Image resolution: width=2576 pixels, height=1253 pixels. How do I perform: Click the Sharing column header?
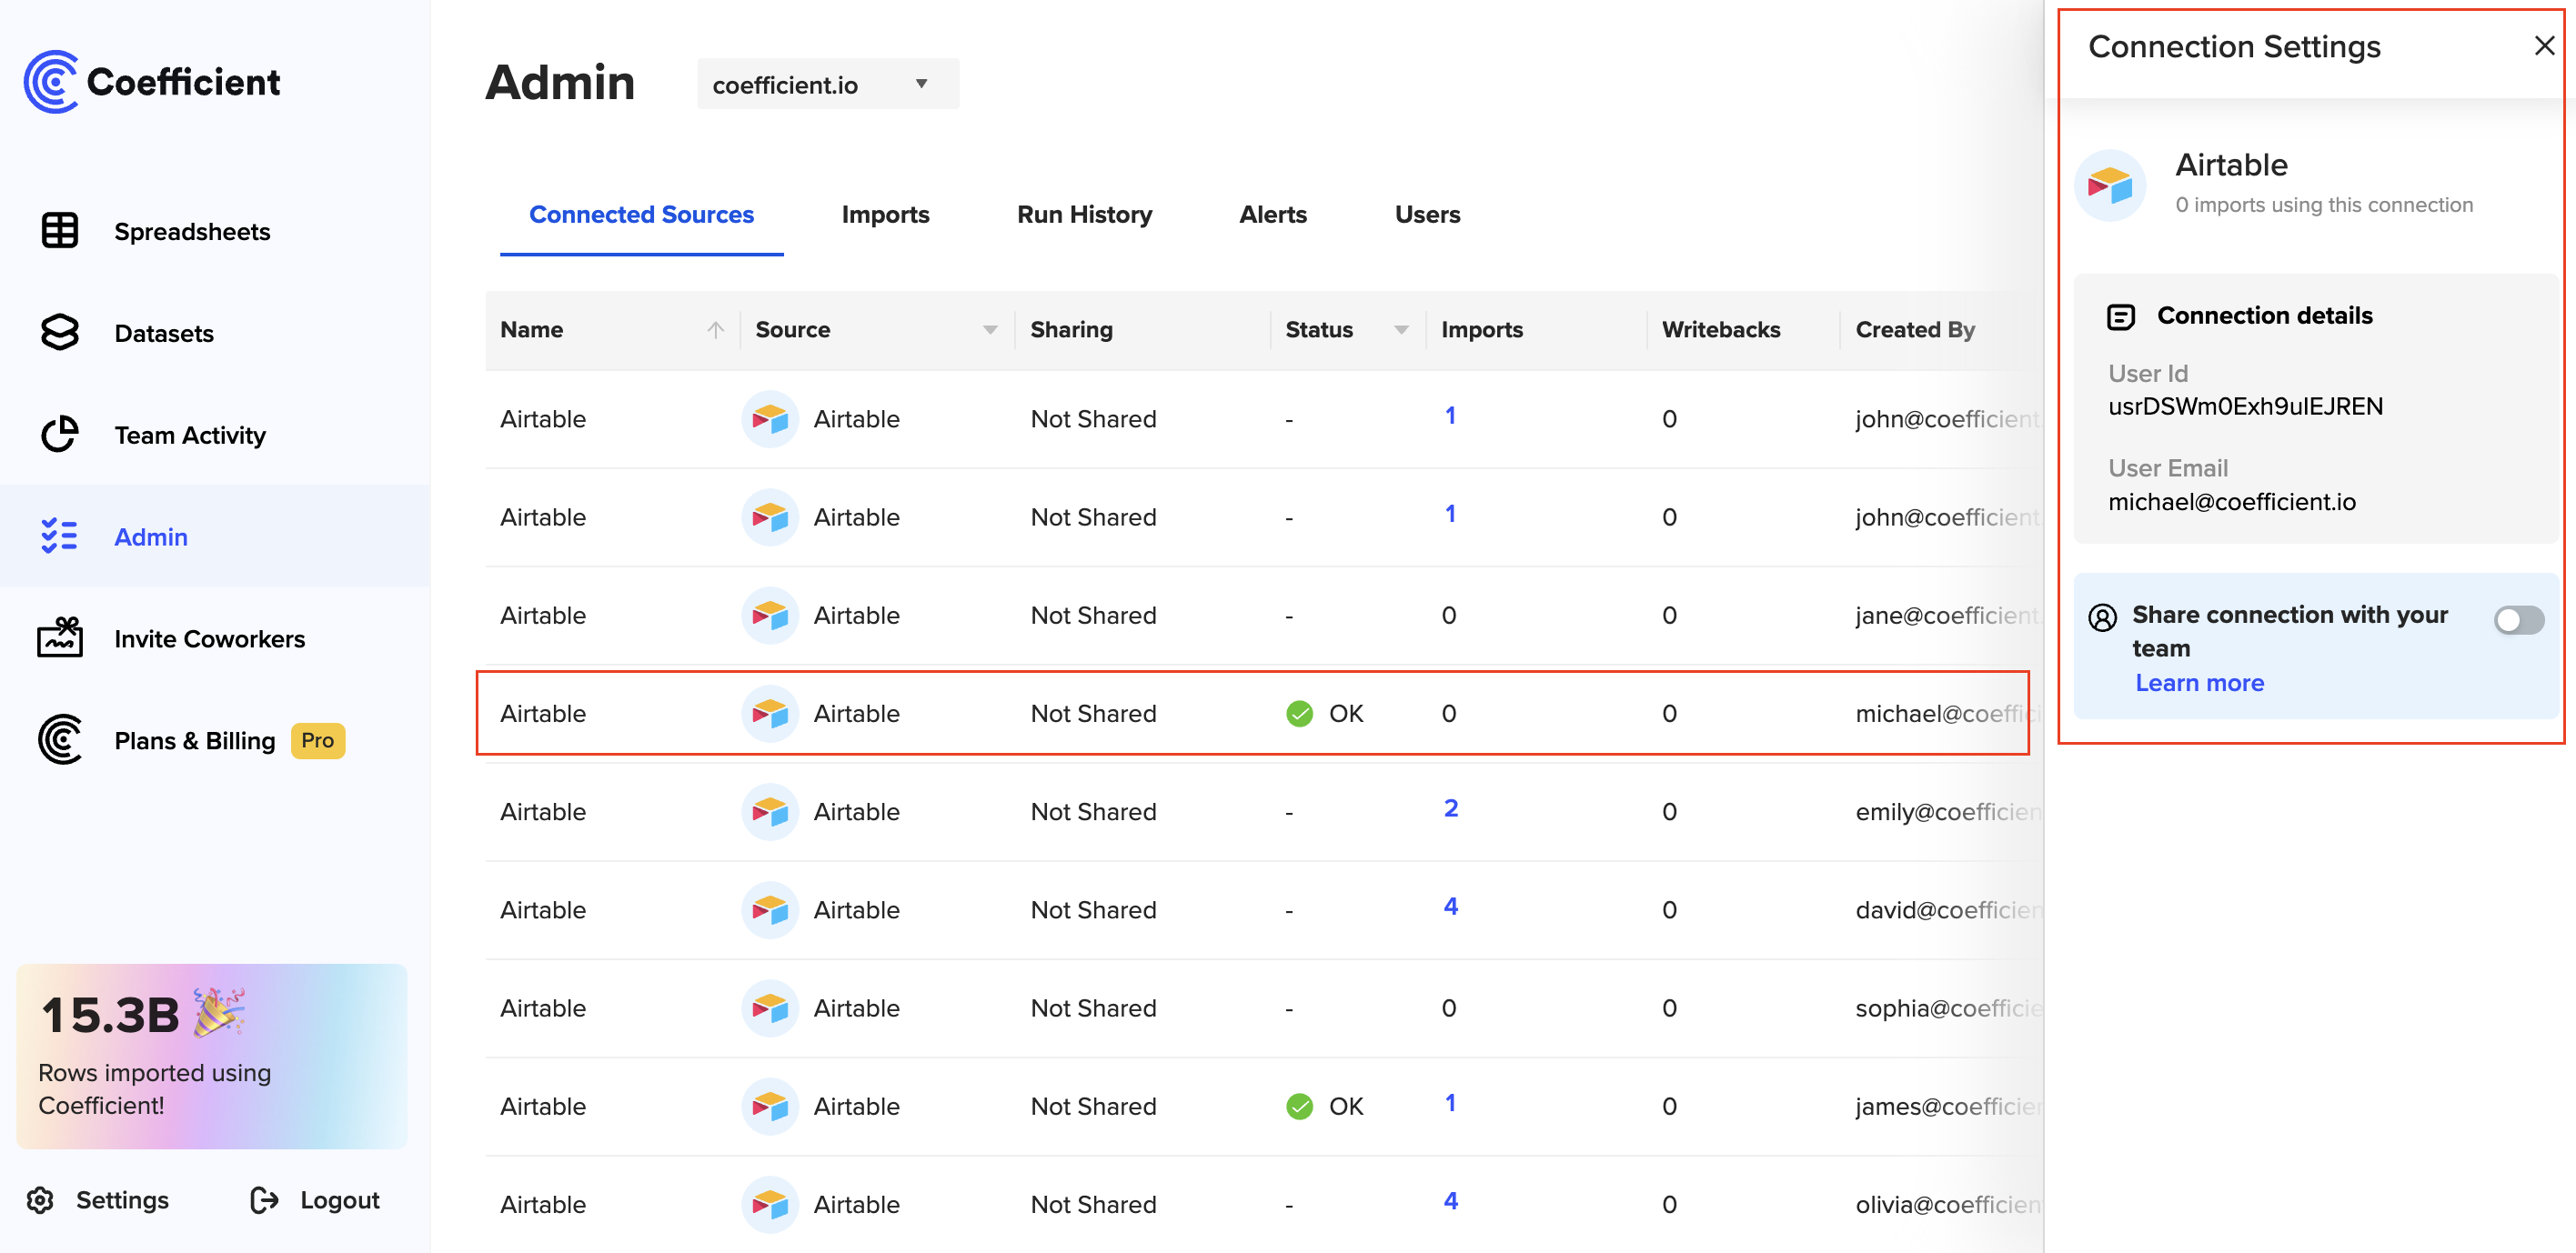click(1071, 329)
